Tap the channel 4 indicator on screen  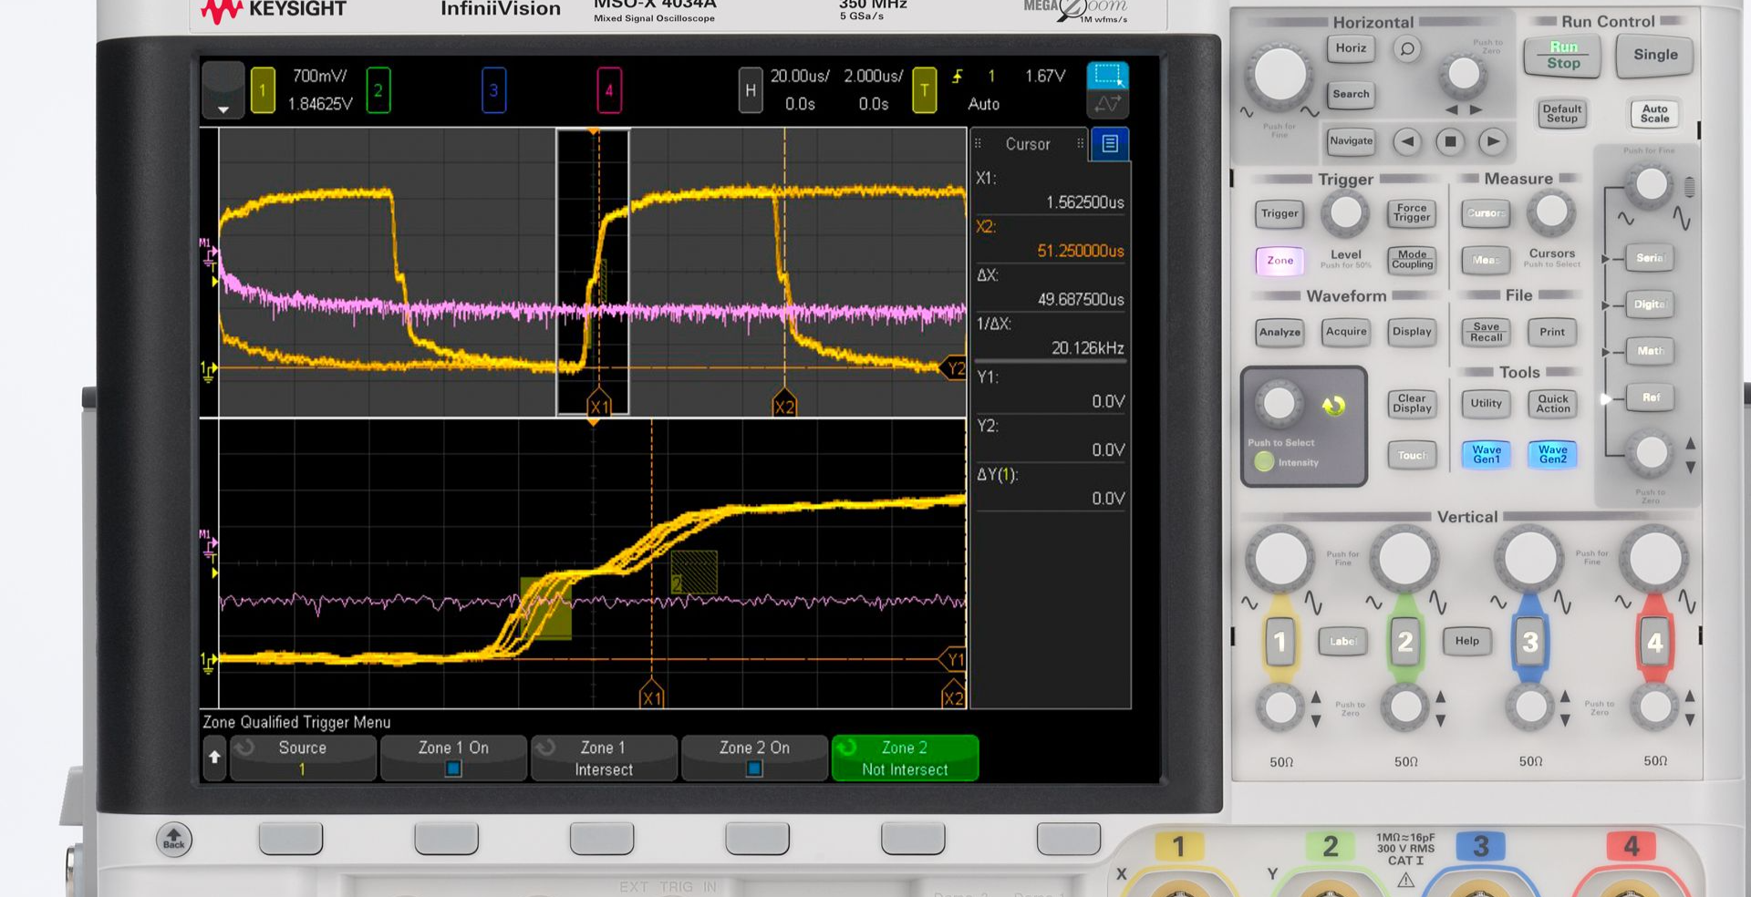click(x=609, y=90)
